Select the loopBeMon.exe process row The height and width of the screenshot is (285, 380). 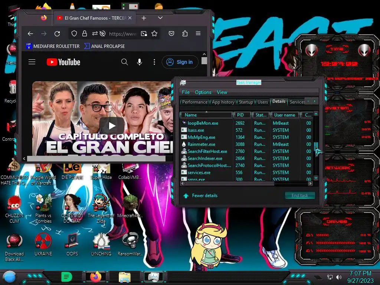[247, 123]
